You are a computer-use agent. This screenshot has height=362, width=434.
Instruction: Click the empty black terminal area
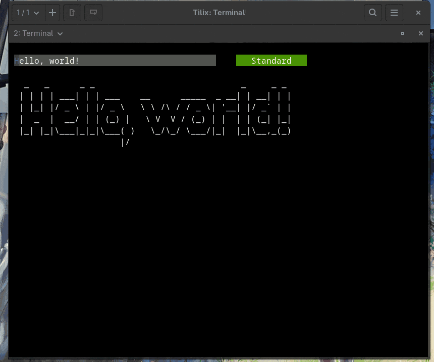(x=217, y=253)
